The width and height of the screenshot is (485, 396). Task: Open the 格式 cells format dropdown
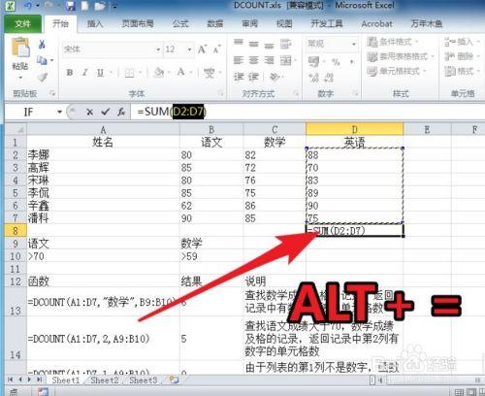click(x=462, y=71)
